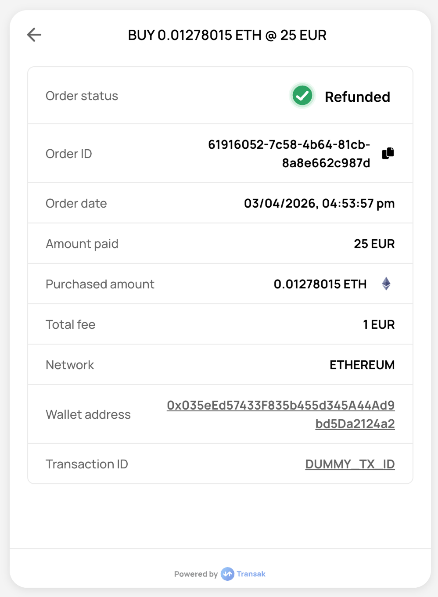Copy the Order ID to clipboard
Viewport: 438px width, 597px height.
388,153
